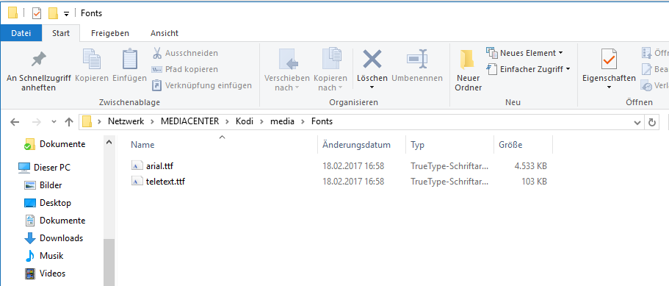Expand the address bar history dropdown
Viewport: 669px width, 286px height.
pos(637,123)
